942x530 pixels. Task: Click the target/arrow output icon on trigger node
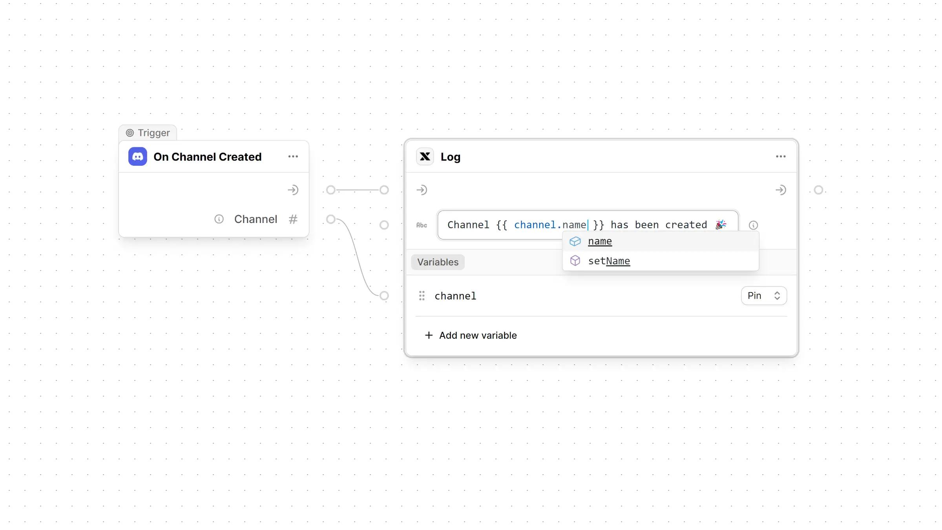point(293,190)
